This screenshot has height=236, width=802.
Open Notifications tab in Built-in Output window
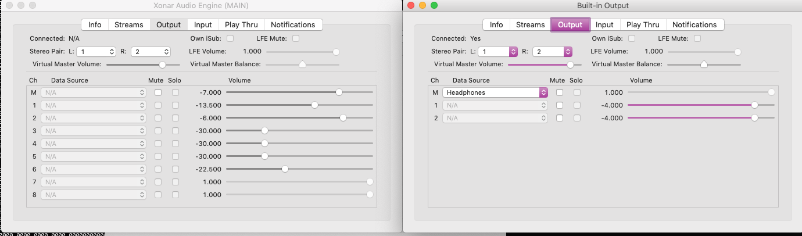[x=694, y=25]
